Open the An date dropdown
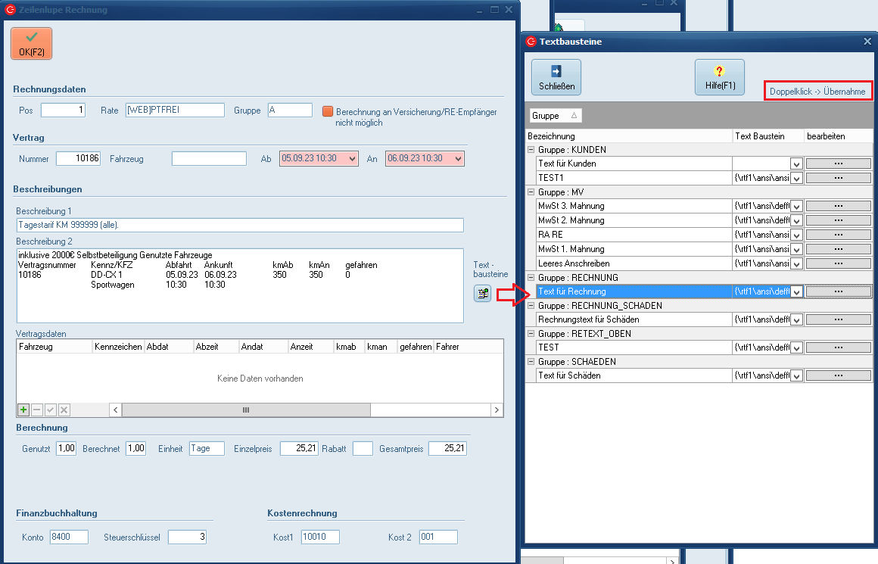Screen dimensions: 878x564 pyautogui.click(x=458, y=159)
